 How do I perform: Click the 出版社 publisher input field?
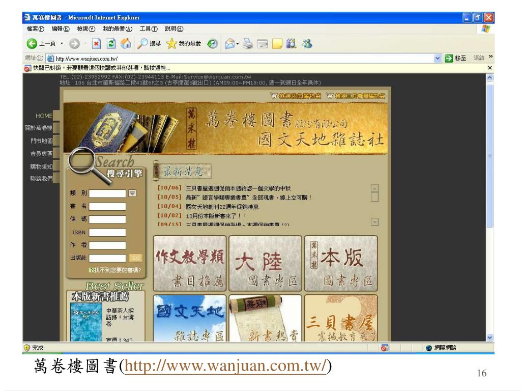108,258
